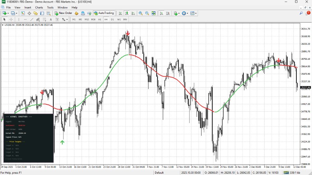Switch to bar chart display
This screenshot has width=312, height=175.
(120, 13)
